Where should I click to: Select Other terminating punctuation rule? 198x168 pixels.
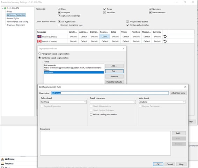(74, 68)
